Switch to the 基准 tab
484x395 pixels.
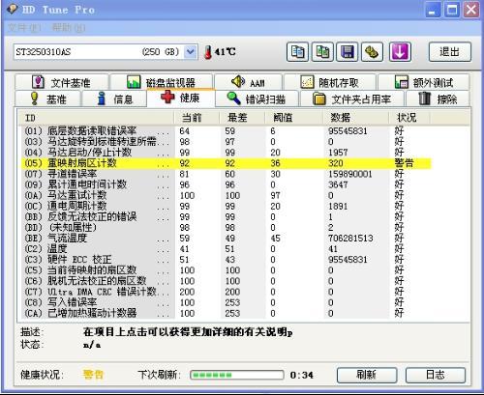pos(47,99)
